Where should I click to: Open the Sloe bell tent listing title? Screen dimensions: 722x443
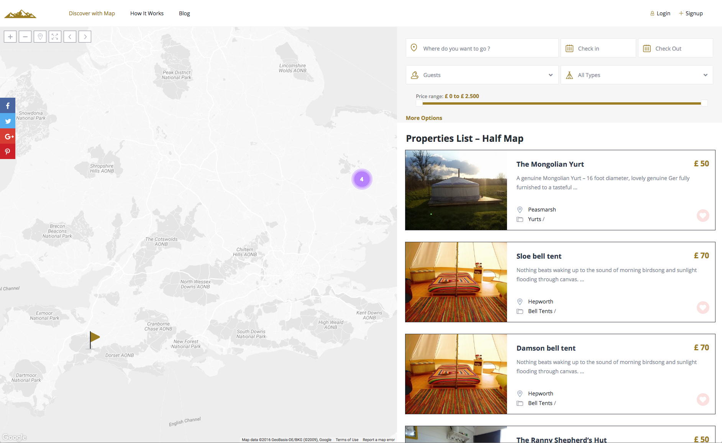coord(539,256)
